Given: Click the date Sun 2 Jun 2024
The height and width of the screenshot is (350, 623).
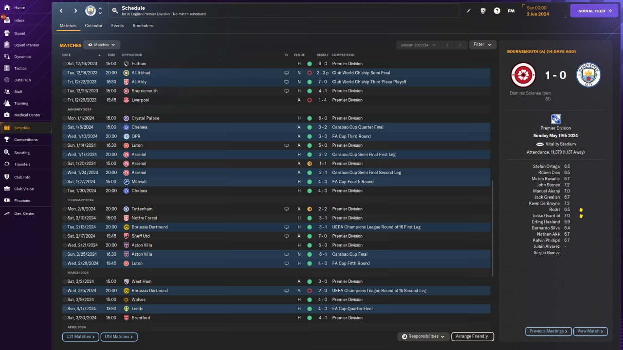Looking at the screenshot, I should pos(538,11).
